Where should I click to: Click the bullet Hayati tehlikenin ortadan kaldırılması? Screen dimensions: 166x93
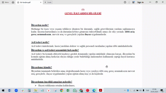click(x=57, y=86)
